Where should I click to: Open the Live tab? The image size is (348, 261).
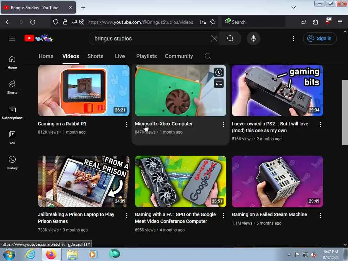[120, 56]
